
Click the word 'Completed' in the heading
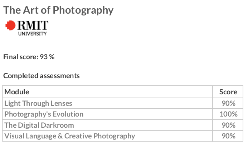pos(18,76)
